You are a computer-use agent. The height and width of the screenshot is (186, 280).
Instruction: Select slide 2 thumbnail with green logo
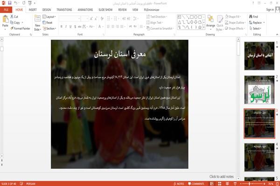coord(259,90)
